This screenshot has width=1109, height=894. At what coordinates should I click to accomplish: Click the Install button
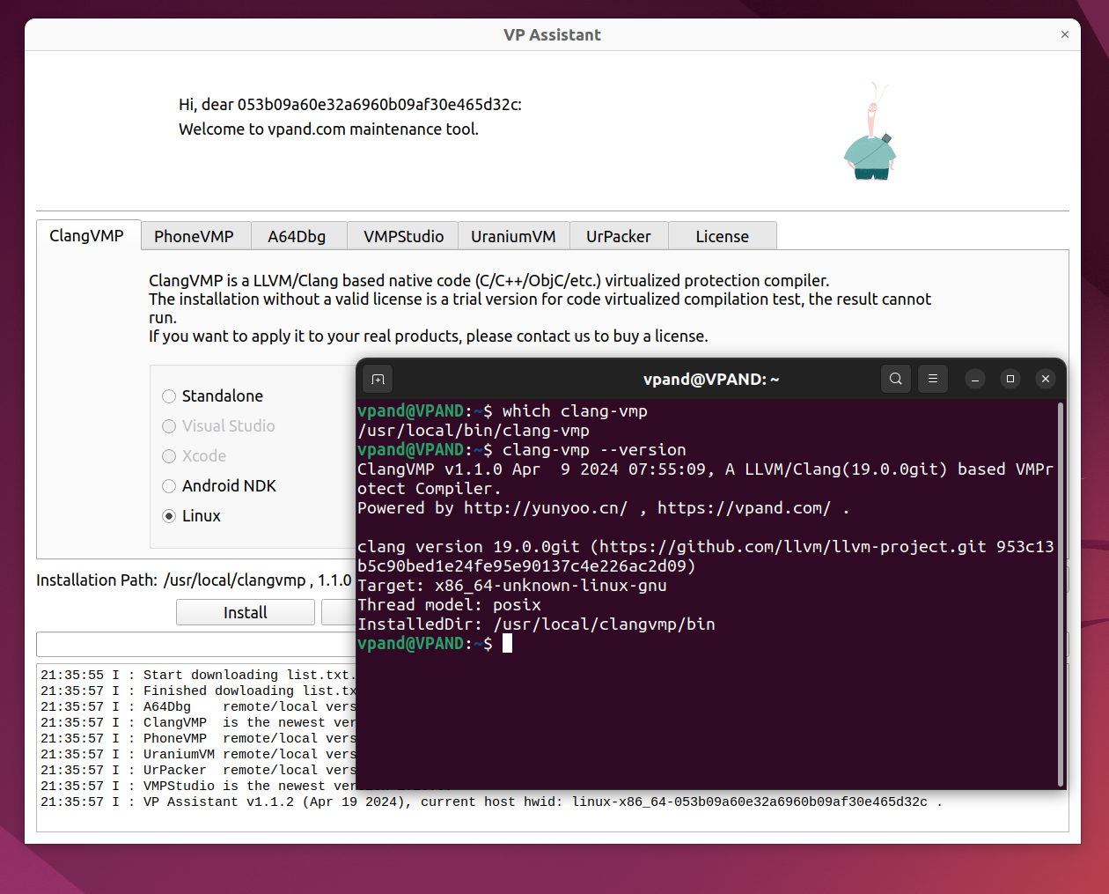click(x=246, y=612)
